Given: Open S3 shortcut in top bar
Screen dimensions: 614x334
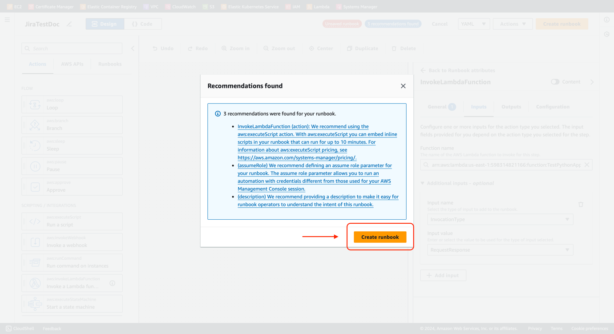Looking at the screenshot, I should point(208,7).
